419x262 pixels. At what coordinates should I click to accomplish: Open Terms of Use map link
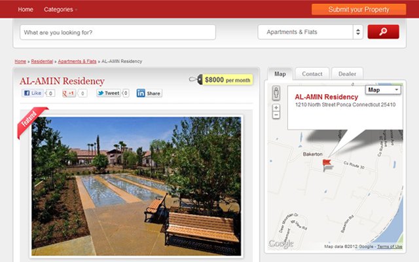tap(390, 246)
